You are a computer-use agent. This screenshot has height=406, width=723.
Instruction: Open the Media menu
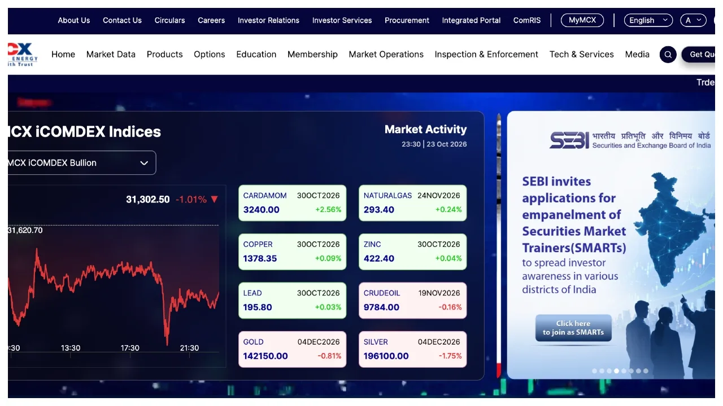[637, 55]
